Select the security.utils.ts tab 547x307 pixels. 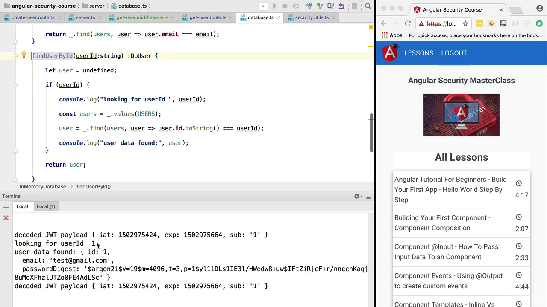[x=312, y=17]
